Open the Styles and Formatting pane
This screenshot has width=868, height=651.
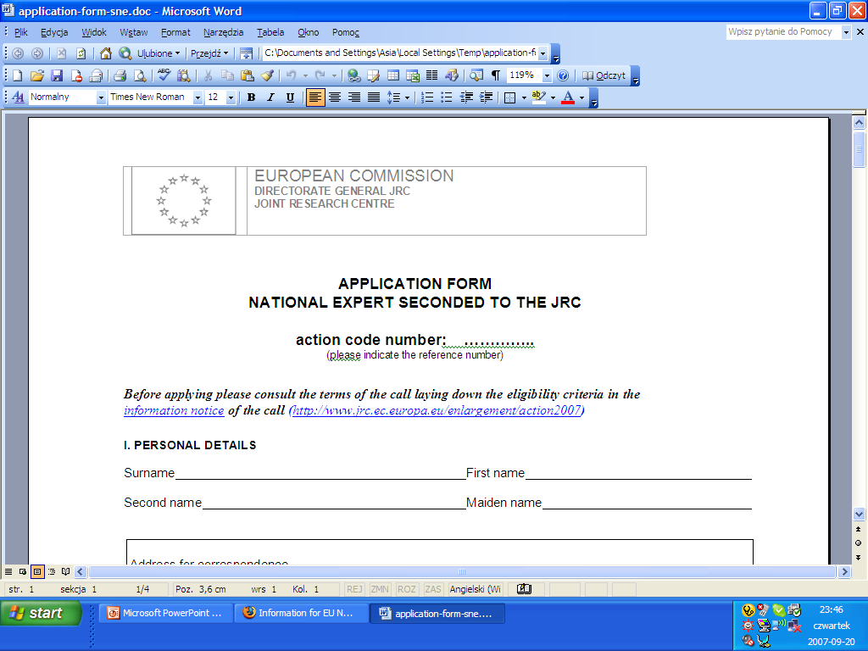[18, 97]
